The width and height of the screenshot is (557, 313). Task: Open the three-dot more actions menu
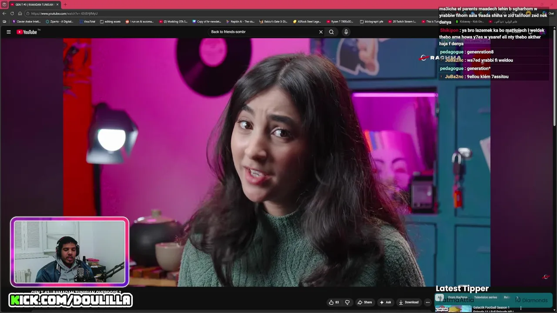(428, 302)
